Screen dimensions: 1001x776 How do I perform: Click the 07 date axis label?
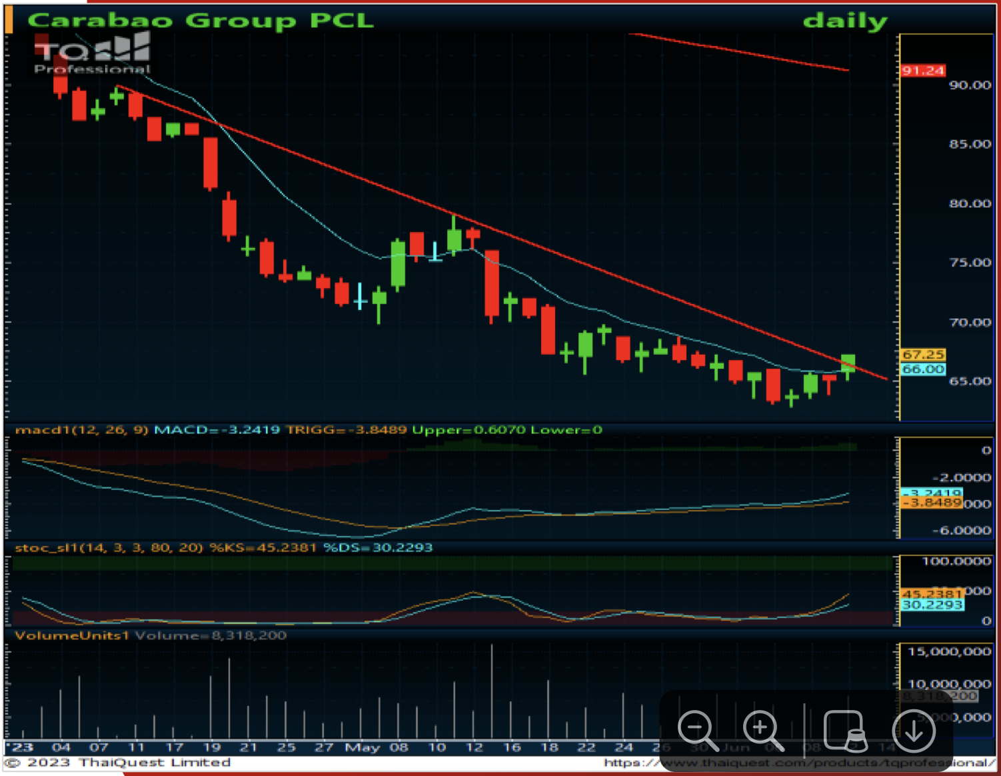click(99, 747)
